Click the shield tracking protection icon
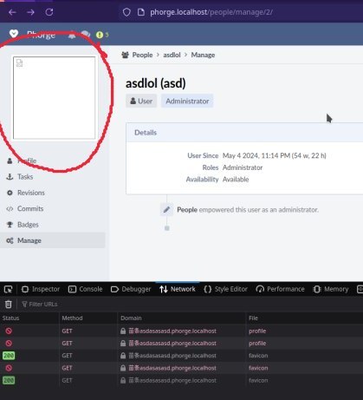The width and height of the screenshot is (363, 400). click(x=126, y=12)
